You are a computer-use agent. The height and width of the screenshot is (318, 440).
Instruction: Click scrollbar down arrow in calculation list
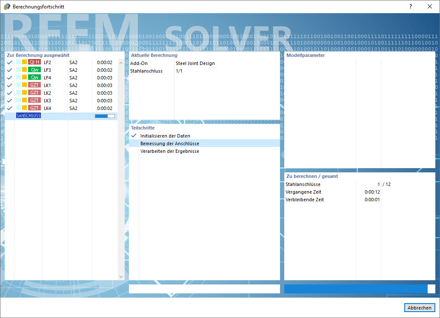point(121,276)
